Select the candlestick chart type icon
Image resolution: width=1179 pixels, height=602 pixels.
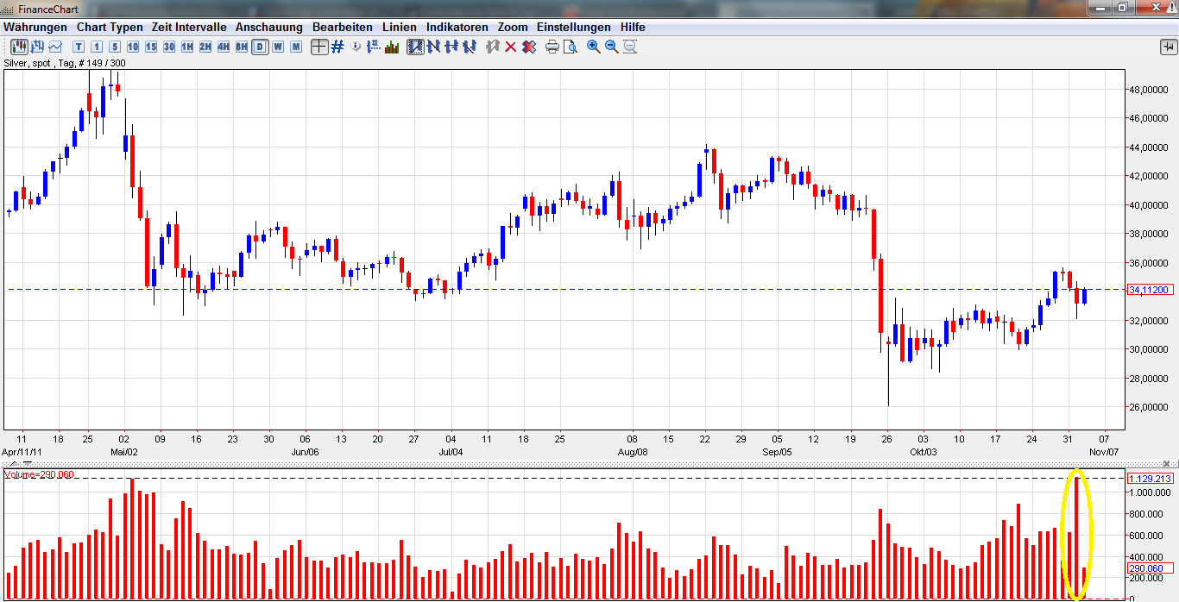19,47
